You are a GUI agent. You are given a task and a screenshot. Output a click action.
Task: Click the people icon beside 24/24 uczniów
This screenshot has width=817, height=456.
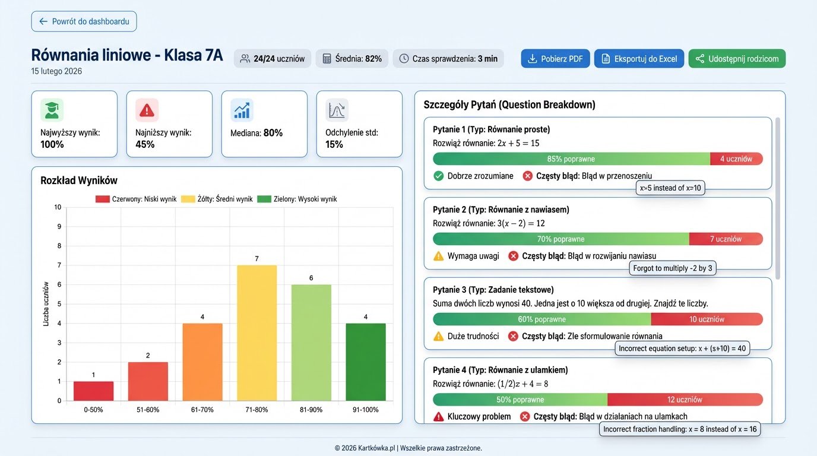(x=244, y=58)
